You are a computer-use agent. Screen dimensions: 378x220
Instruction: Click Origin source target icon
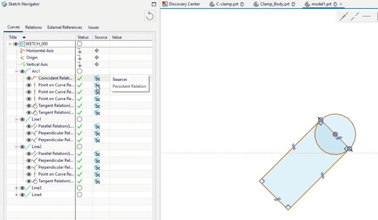pyautogui.click(x=97, y=57)
